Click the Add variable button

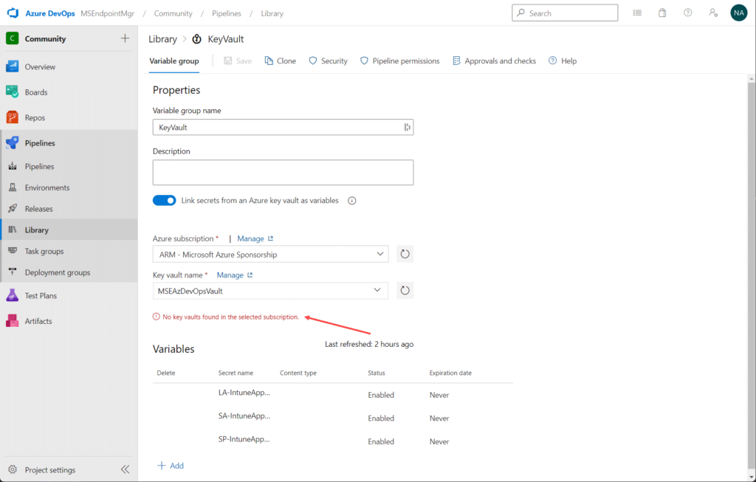click(x=171, y=466)
